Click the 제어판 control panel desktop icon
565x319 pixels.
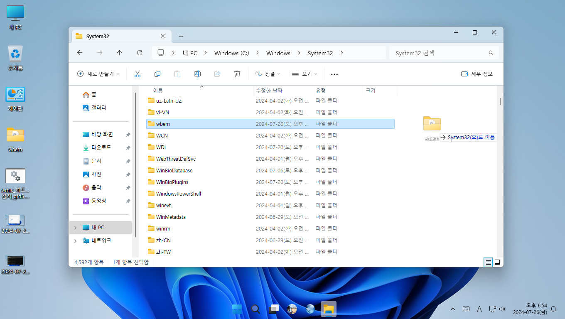coord(15,99)
